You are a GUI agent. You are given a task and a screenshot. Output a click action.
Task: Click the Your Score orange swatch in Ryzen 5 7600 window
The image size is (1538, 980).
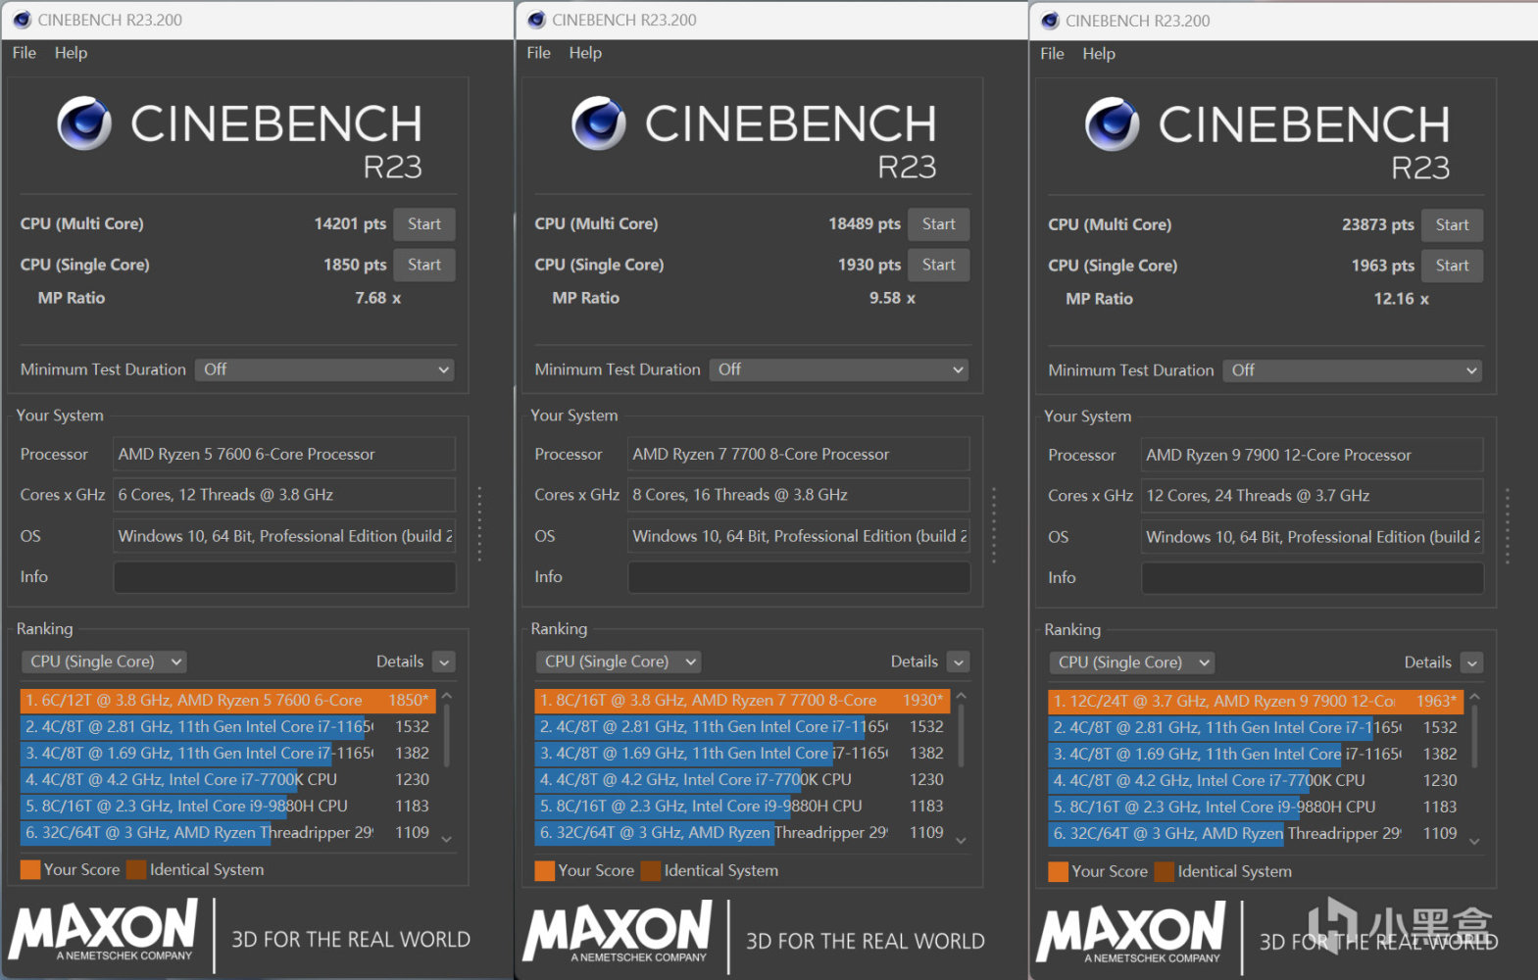(30, 869)
